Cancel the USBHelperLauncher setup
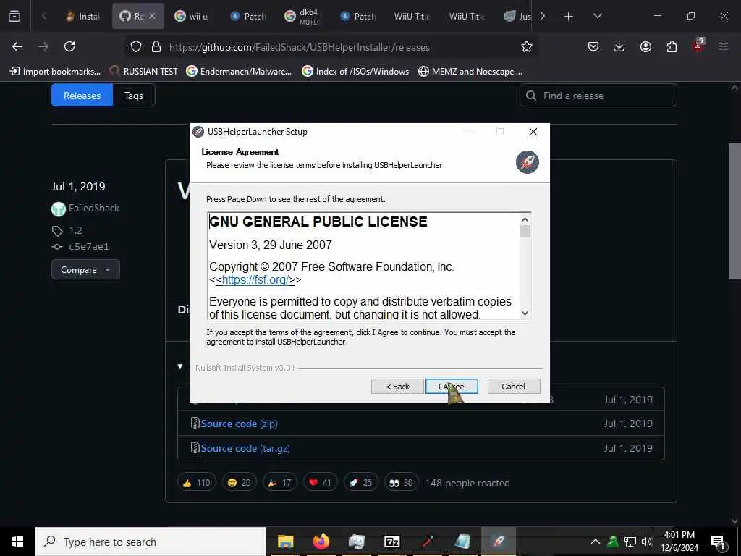The image size is (741, 556). point(513,387)
